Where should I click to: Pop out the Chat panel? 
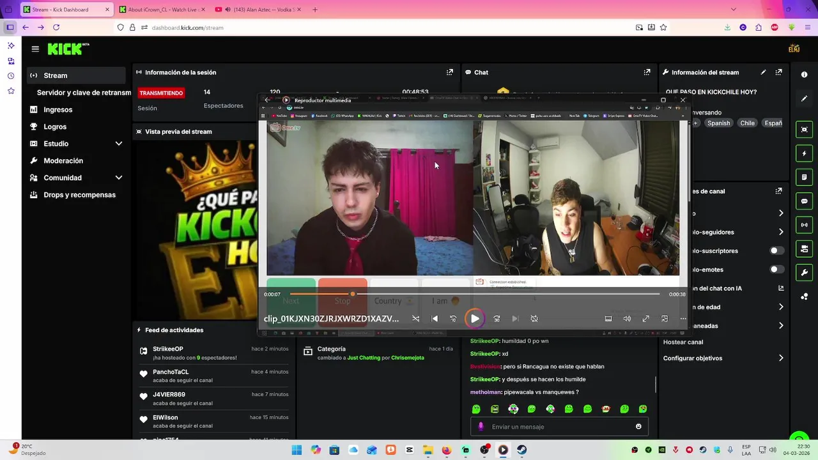647,72
